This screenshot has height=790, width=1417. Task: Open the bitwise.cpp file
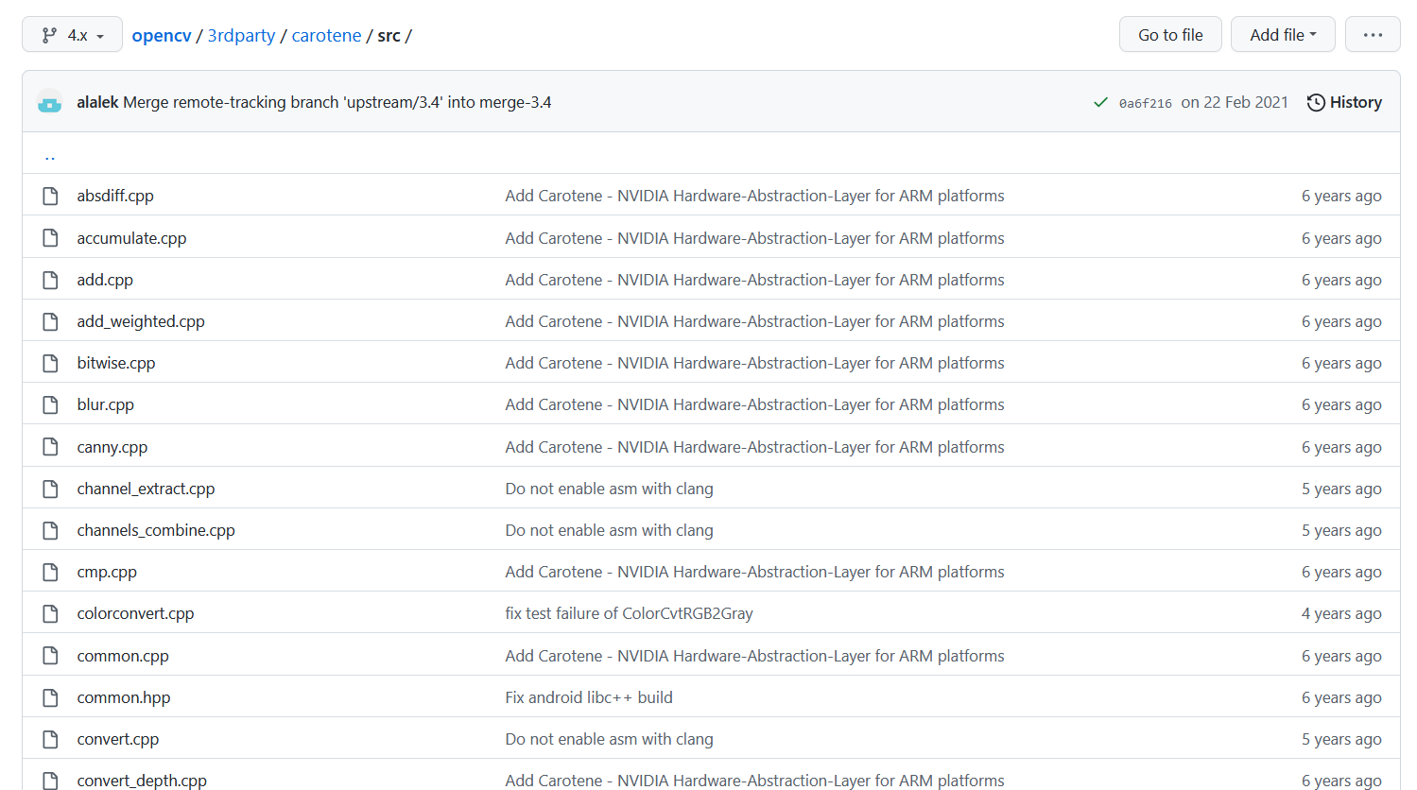point(116,363)
